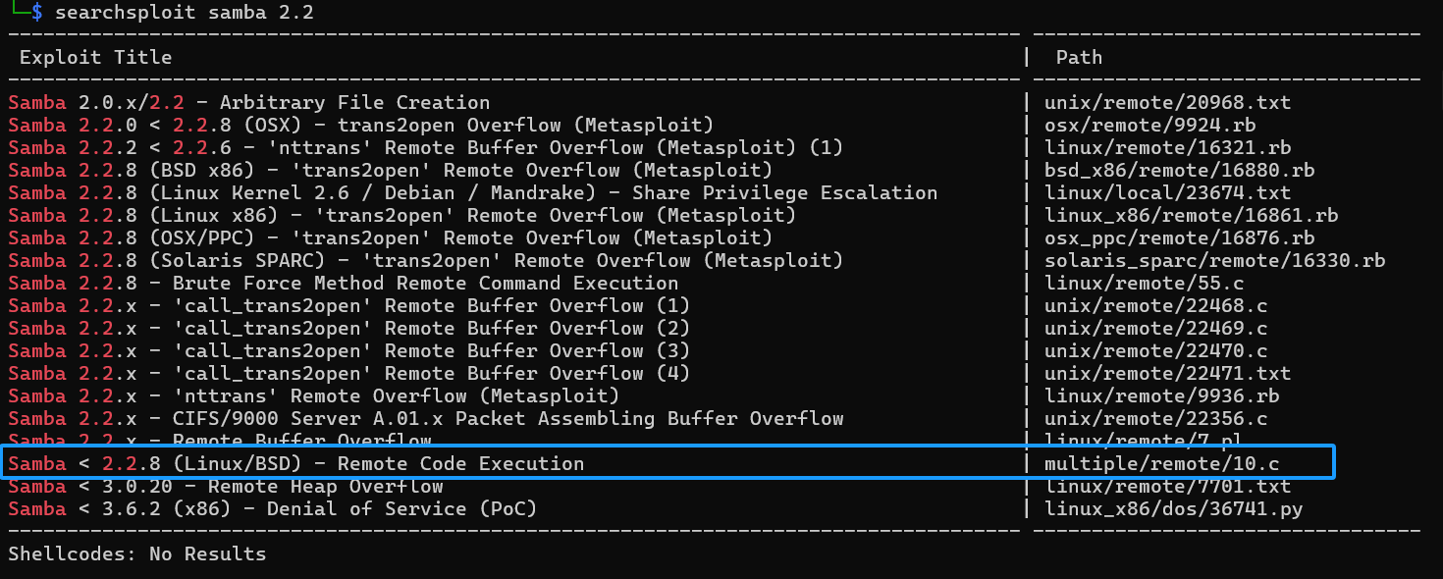1443x579 pixels.
Task: Click the Denial of Service (PoC) exploit line
Action: pos(272,508)
